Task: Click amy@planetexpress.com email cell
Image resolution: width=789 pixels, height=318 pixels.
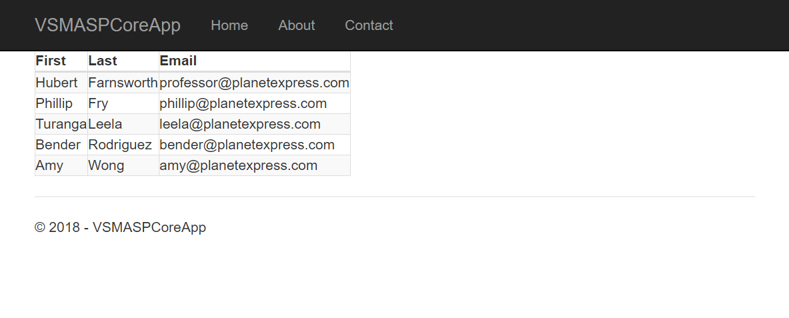Action: point(238,166)
